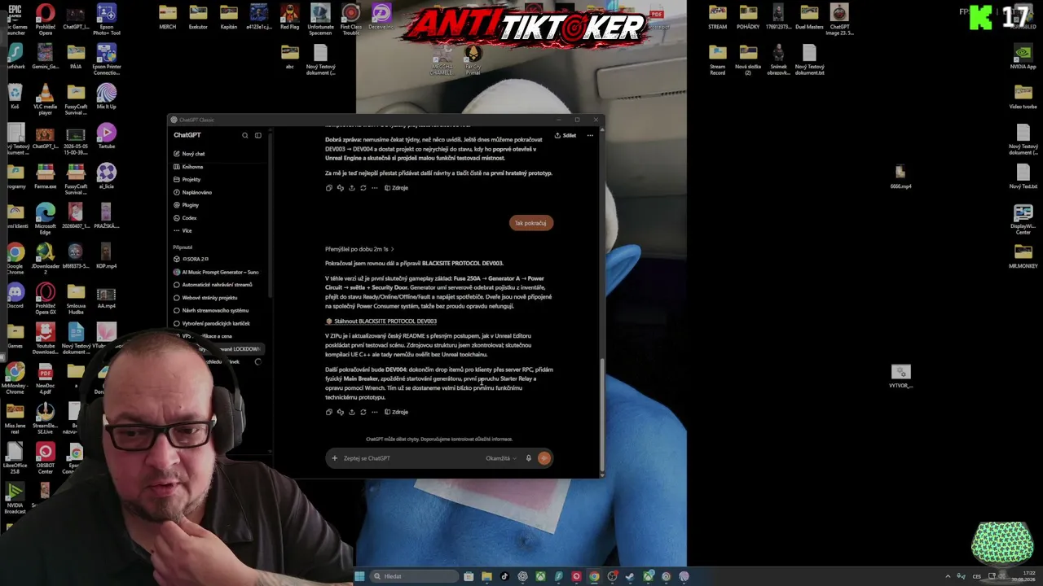Image resolution: width=1043 pixels, height=586 pixels.
Task: Open Naplánováno in the sidebar
Action: point(192,192)
